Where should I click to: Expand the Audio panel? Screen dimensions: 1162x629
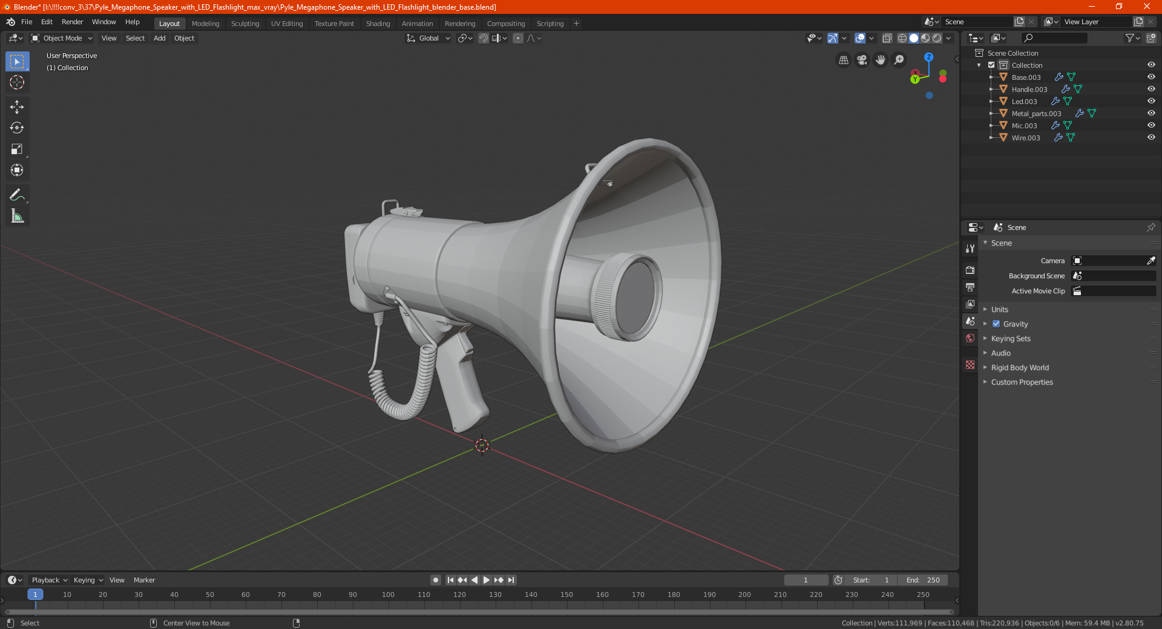click(1000, 353)
